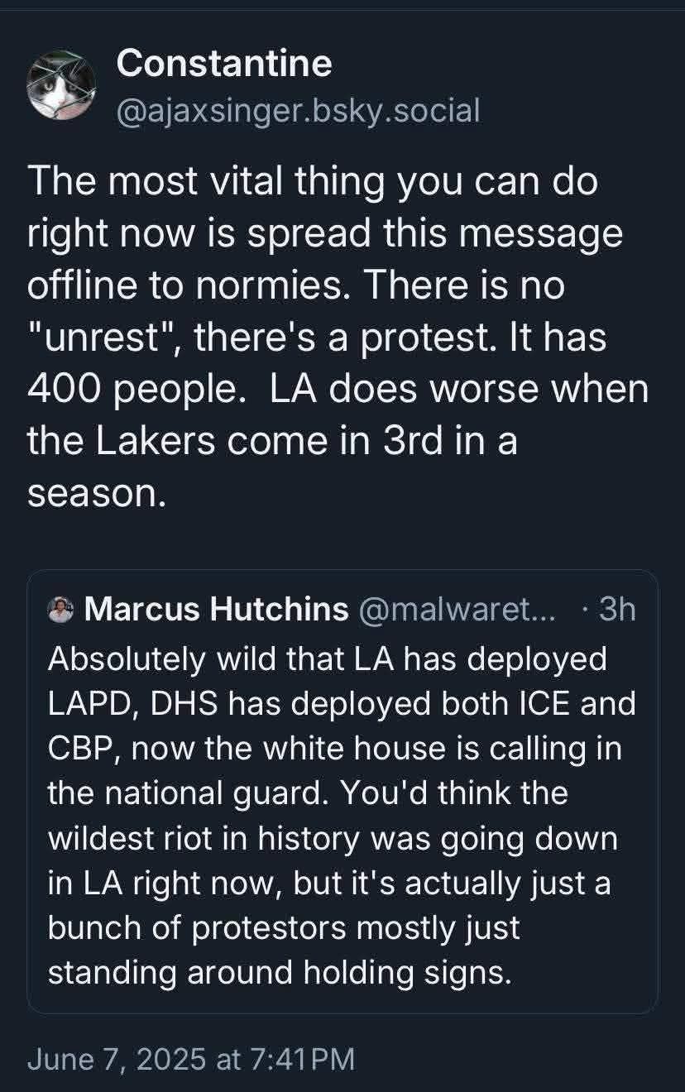The width and height of the screenshot is (685, 1092).
Task: Open Constantine's cat profile avatar
Action: pos(61,86)
